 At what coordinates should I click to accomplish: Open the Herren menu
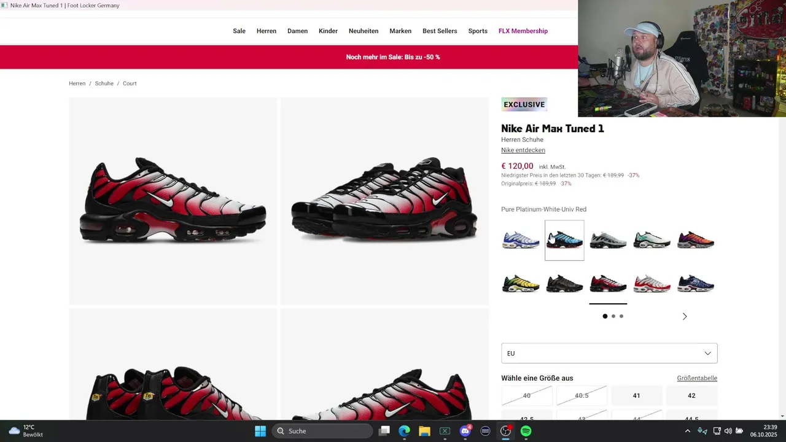267,31
